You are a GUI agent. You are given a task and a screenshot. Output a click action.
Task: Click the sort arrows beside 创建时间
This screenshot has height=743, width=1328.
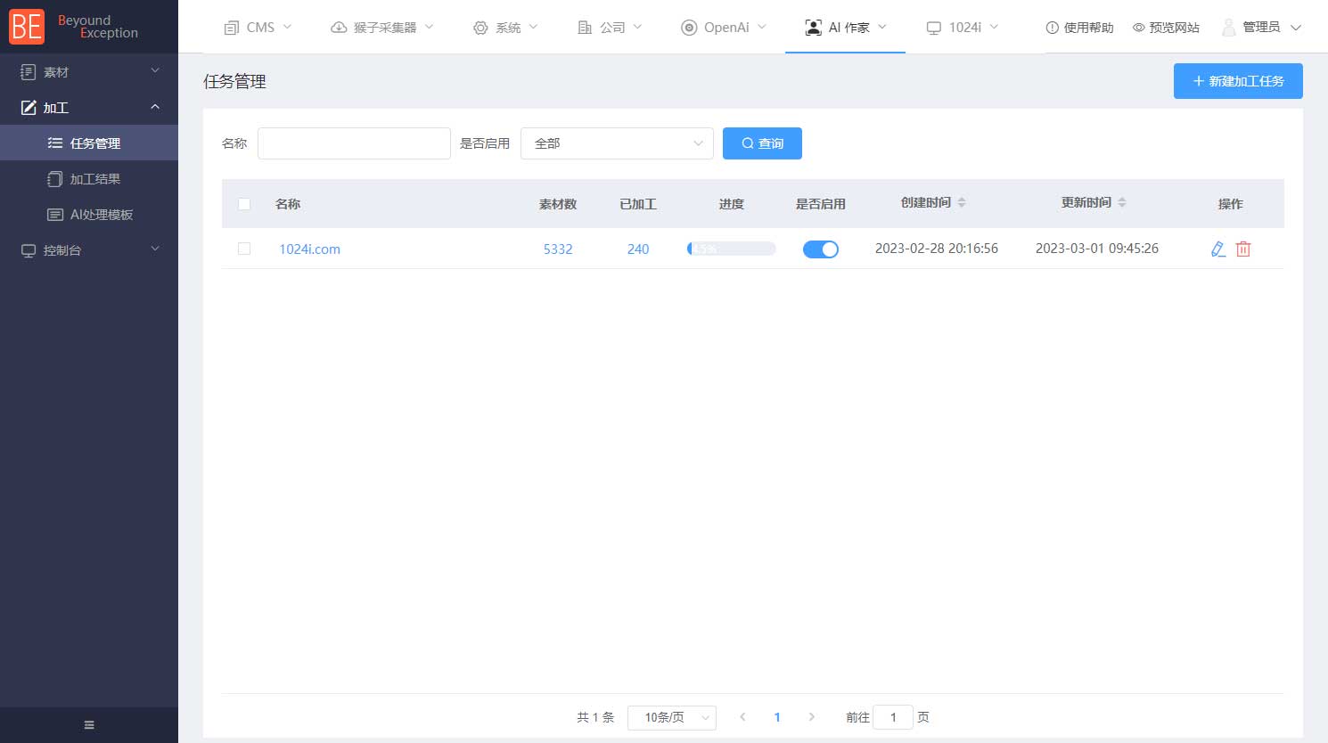[x=962, y=203]
